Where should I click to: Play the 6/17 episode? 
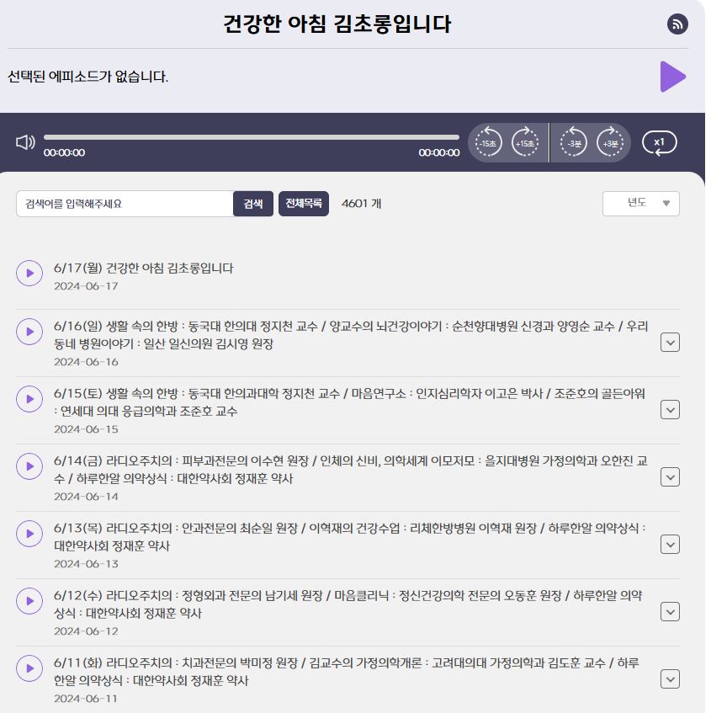point(29,273)
